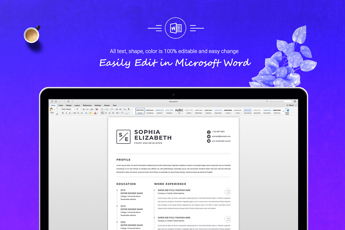Screen dimensions: 345x230
Task: Collapse the ribbon using the chevron near Share
Action: [x=296, y=105]
